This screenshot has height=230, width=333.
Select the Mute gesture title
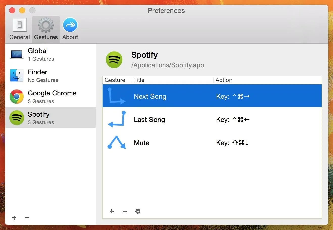(x=142, y=143)
